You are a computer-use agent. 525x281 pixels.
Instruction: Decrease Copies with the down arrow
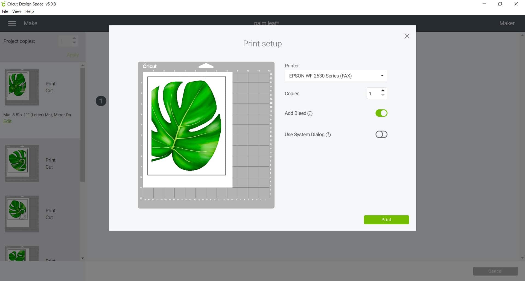pos(383,95)
